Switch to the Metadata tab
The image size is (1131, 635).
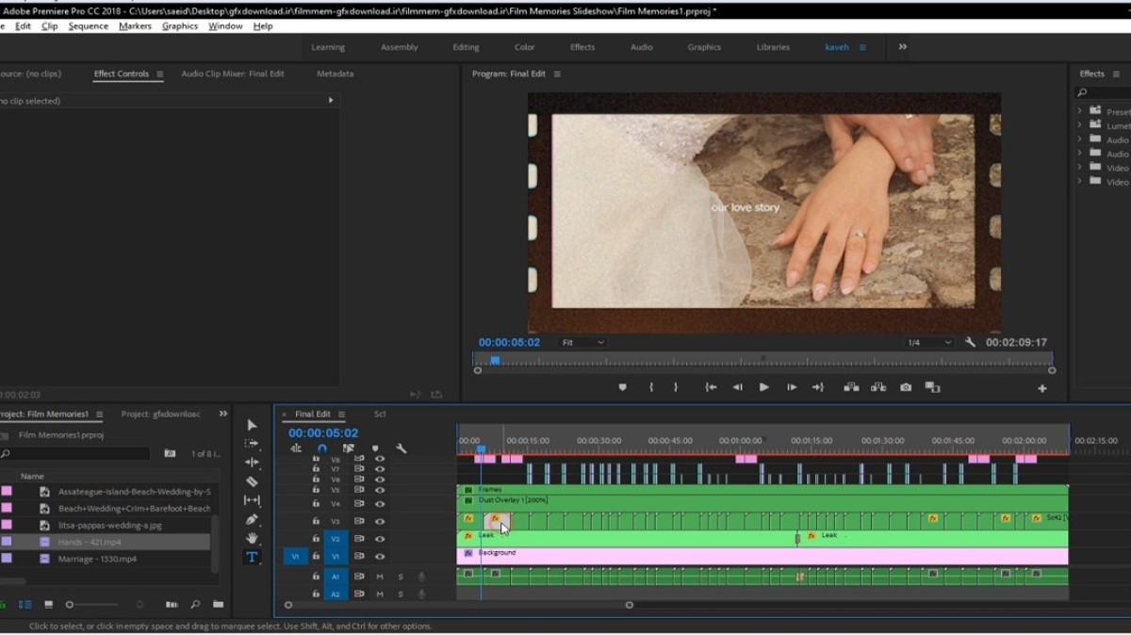(x=335, y=73)
